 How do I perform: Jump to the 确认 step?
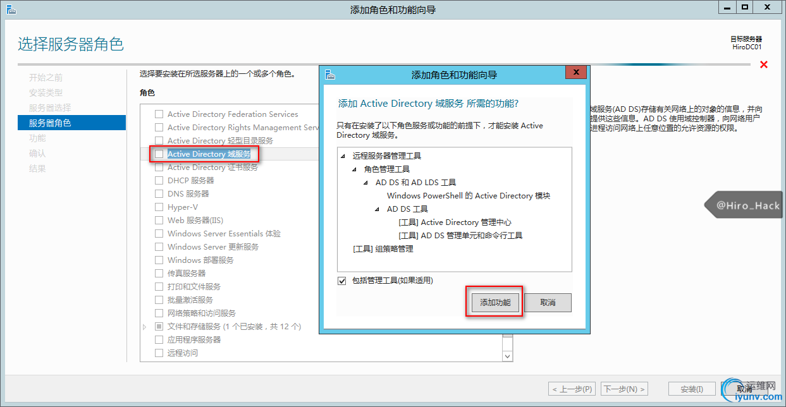37,154
